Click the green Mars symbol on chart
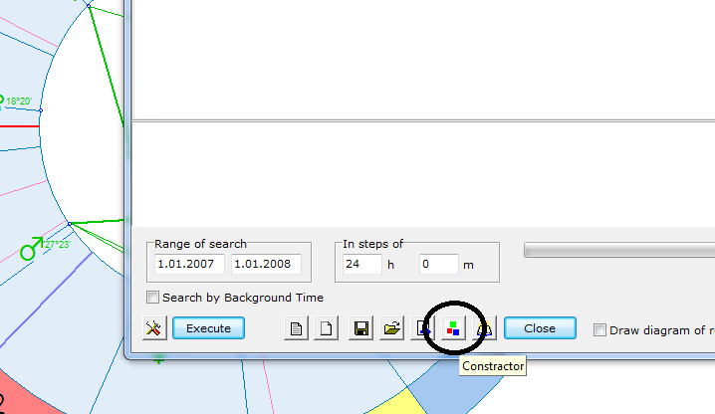The image size is (715, 414). coord(32,248)
